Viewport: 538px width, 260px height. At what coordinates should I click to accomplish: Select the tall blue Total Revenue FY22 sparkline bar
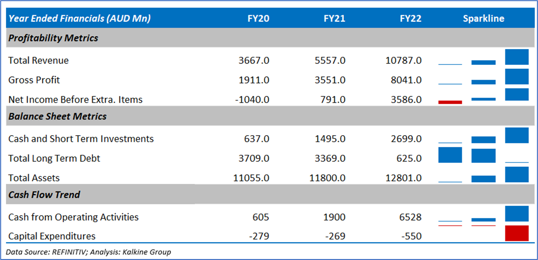coord(516,57)
